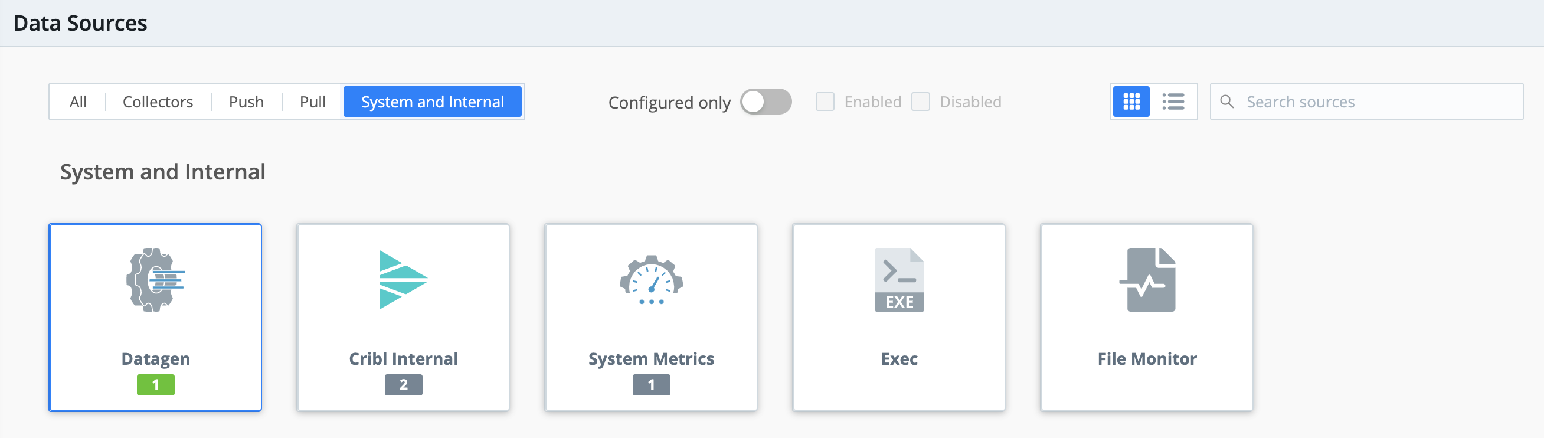Switch to list view layout
This screenshot has height=438, width=1544.
pyautogui.click(x=1174, y=102)
